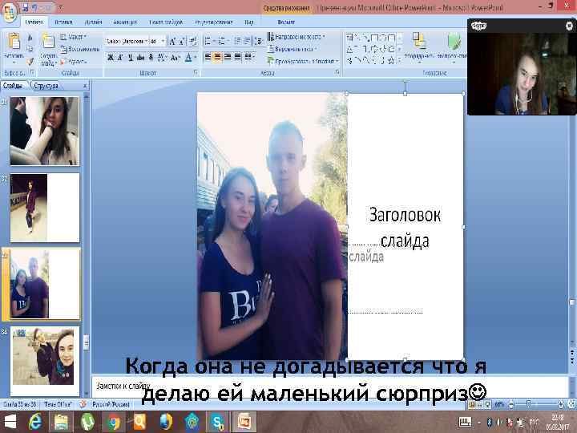Open the Change Case (Aa) dropdown
577x433 pixels.
(x=176, y=58)
